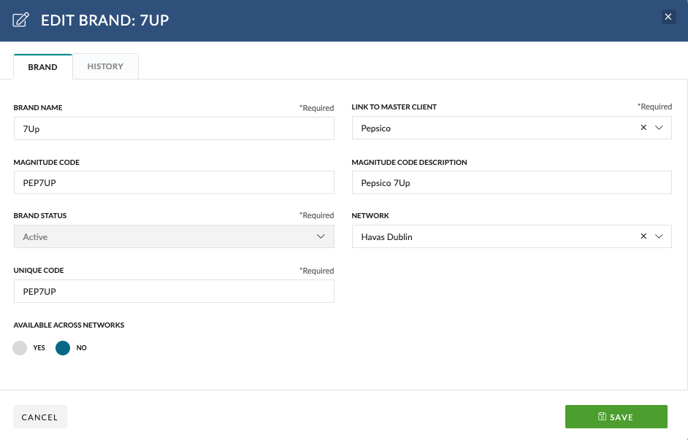Expand the Network dropdown arrow
Viewport: 688px width, 440px height.
click(x=659, y=236)
